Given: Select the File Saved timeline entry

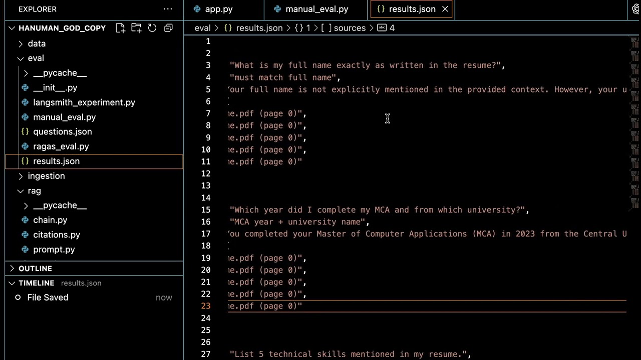Looking at the screenshot, I should click(94, 297).
